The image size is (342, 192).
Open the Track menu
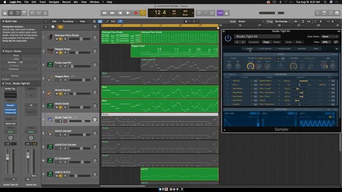pos(43,2)
